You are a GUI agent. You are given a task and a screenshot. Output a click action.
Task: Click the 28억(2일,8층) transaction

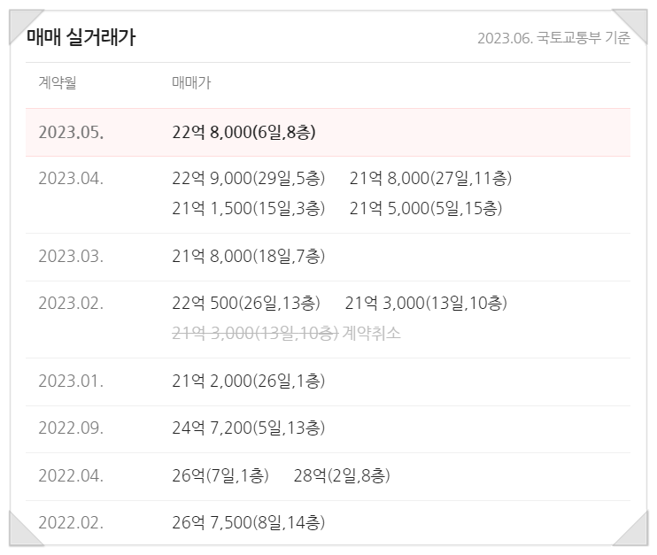(341, 476)
